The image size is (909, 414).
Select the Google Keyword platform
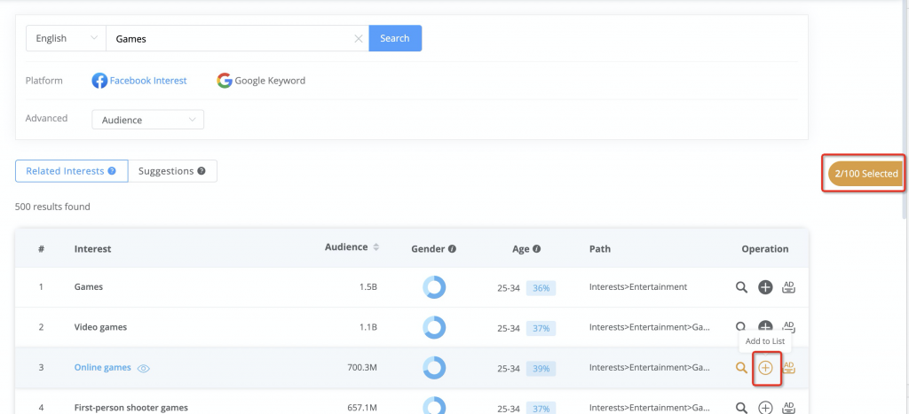click(261, 81)
